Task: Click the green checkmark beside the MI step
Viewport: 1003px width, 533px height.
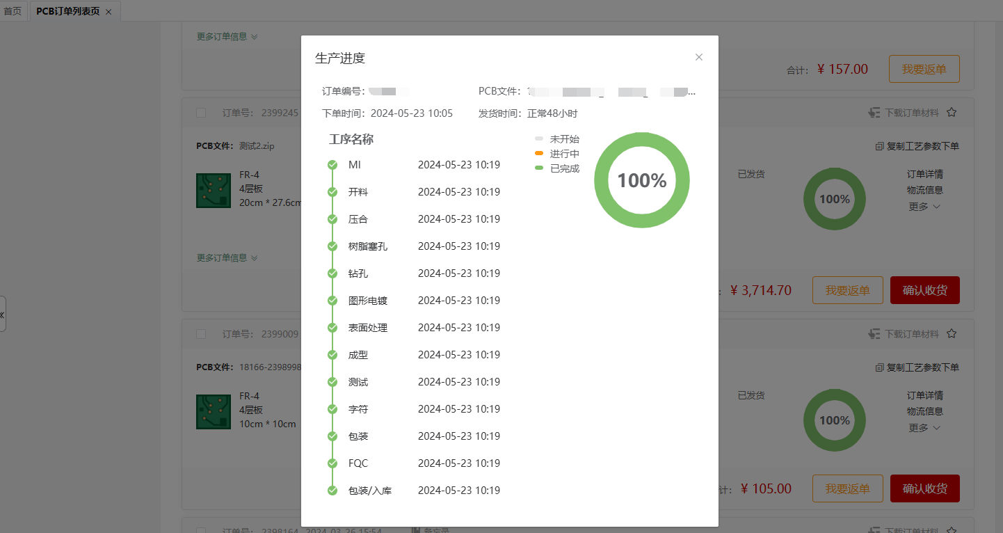Action: point(332,165)
